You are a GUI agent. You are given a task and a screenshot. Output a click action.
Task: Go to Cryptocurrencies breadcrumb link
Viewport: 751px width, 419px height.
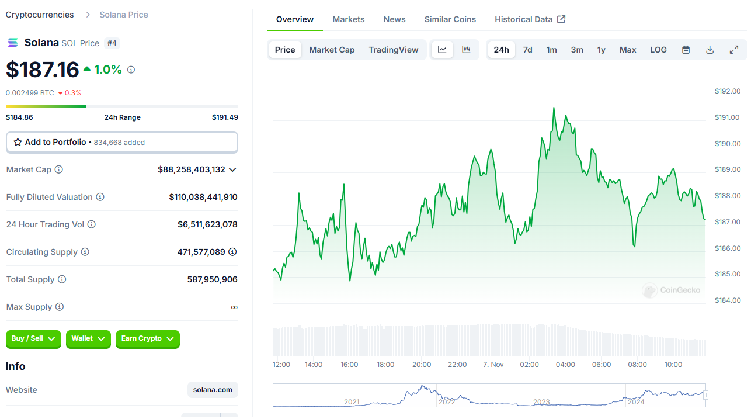coord(40,15)
